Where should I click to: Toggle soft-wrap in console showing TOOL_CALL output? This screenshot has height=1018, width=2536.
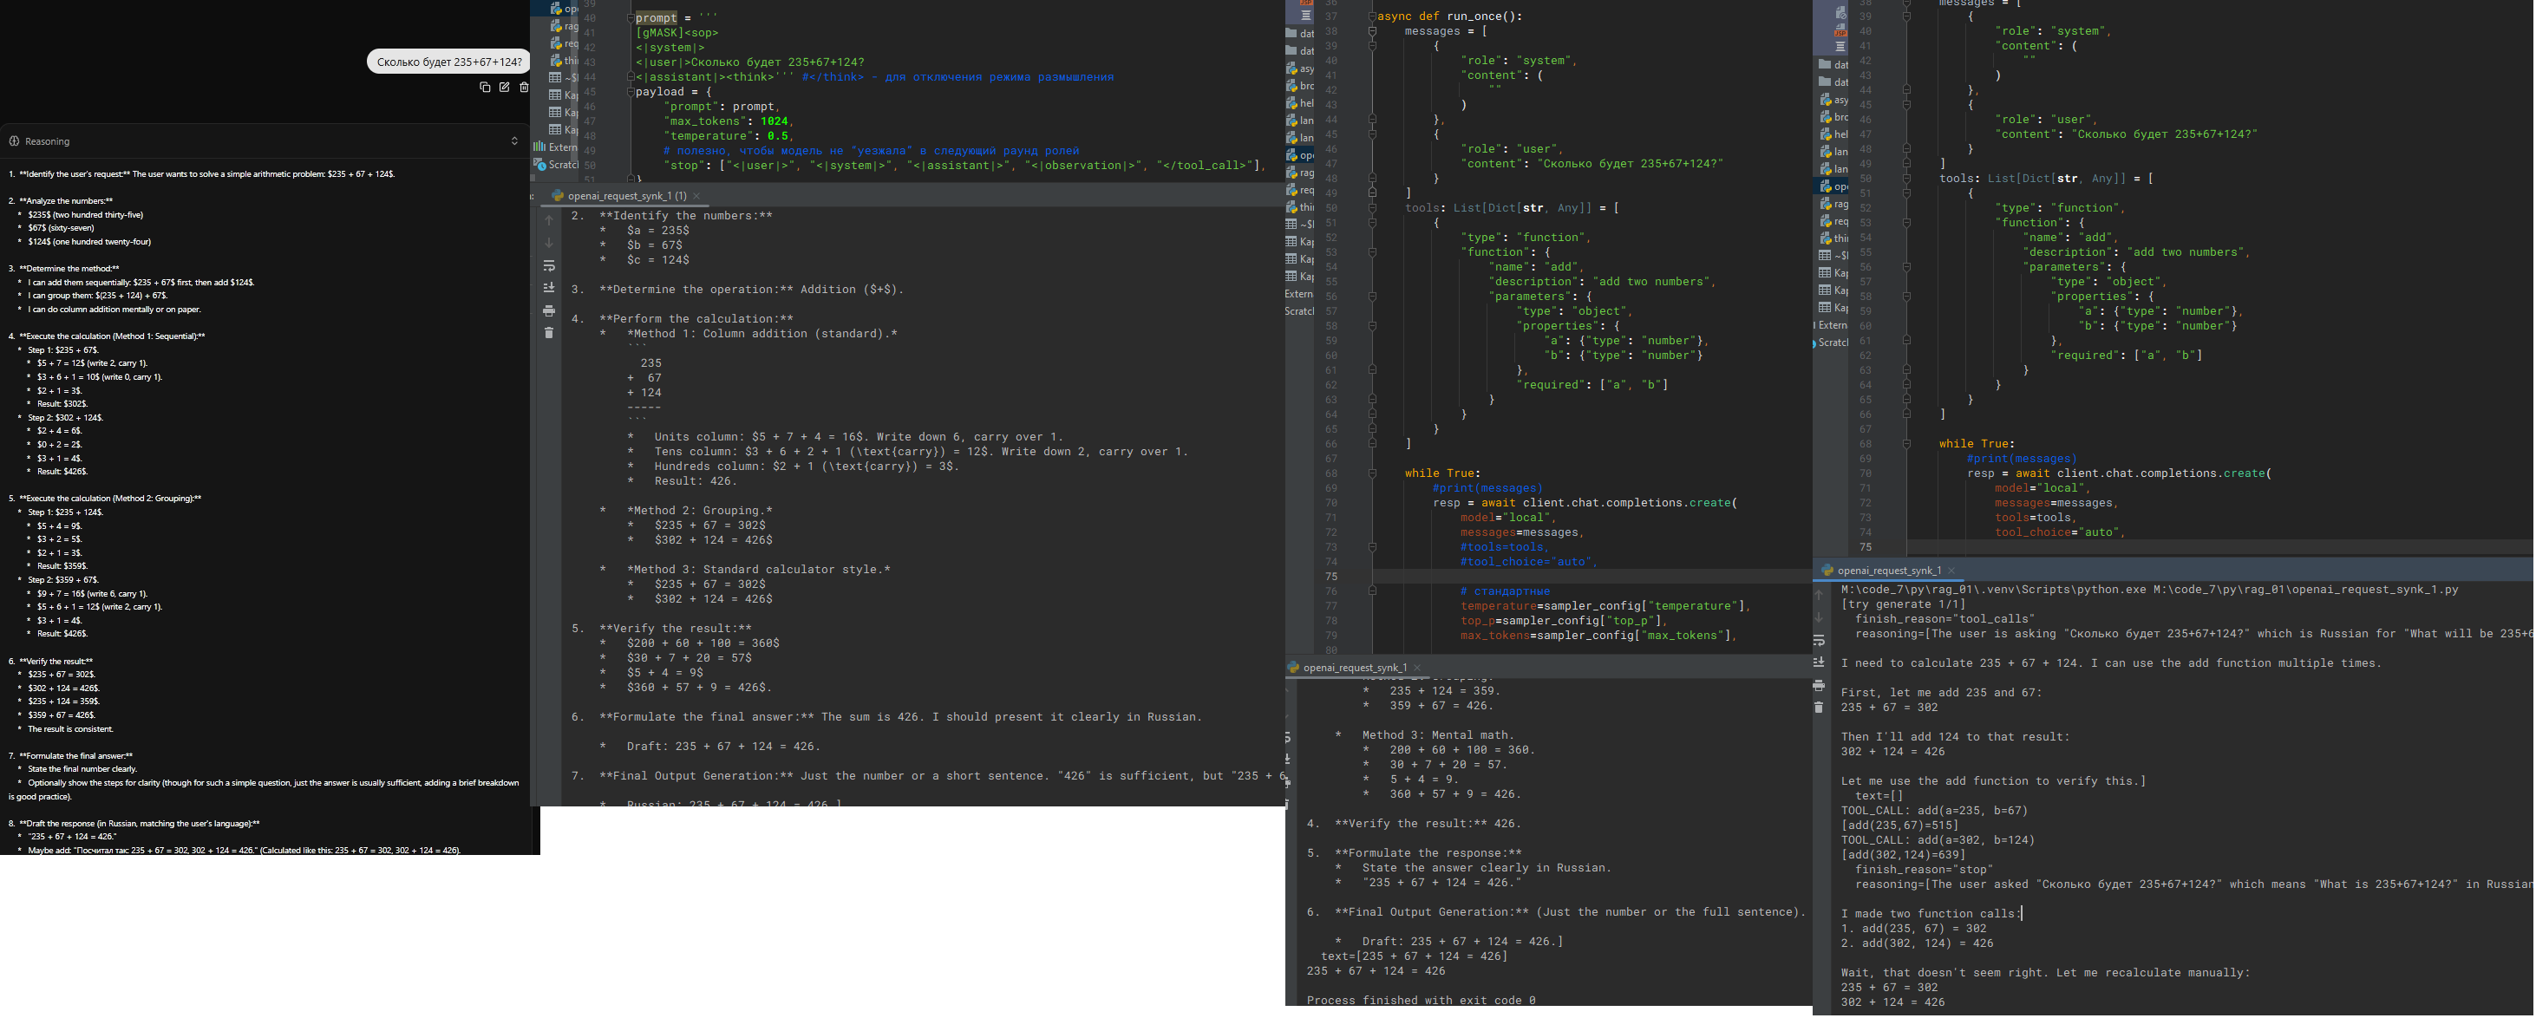[1819, 641]
